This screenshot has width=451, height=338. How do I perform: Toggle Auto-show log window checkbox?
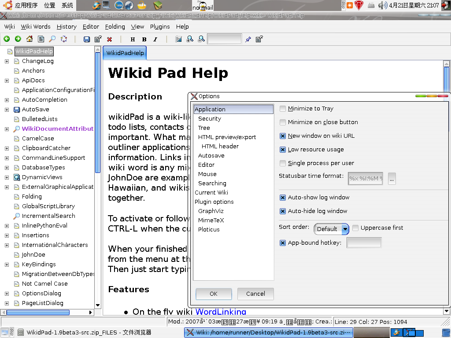(283, 198)
